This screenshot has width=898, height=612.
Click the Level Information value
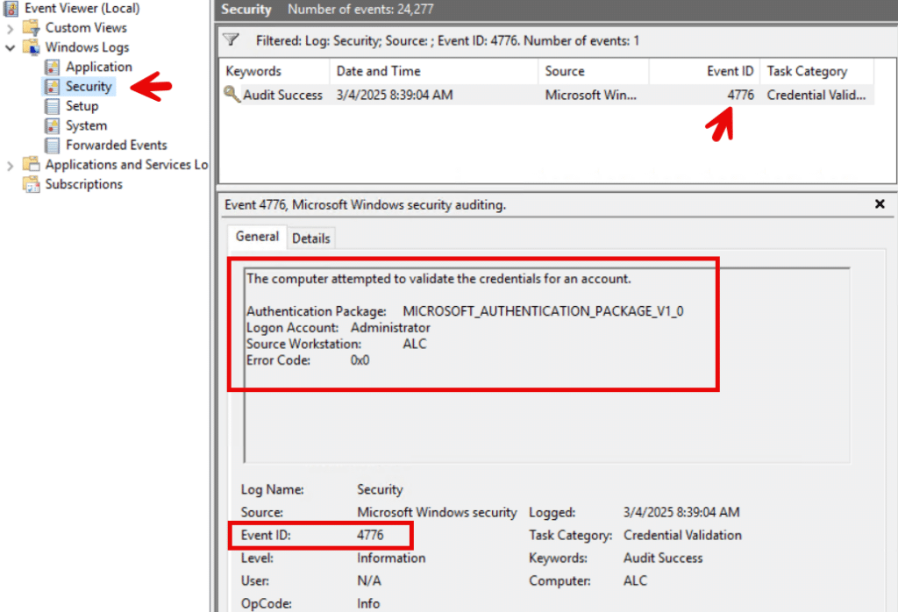pyautogui.click(x=391, y=558)
